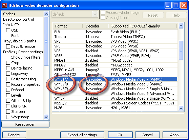The width and height of the screenshot is (189, 140).
Task: Click the codec table scrollbar thumb
Action: click(181, 50)
